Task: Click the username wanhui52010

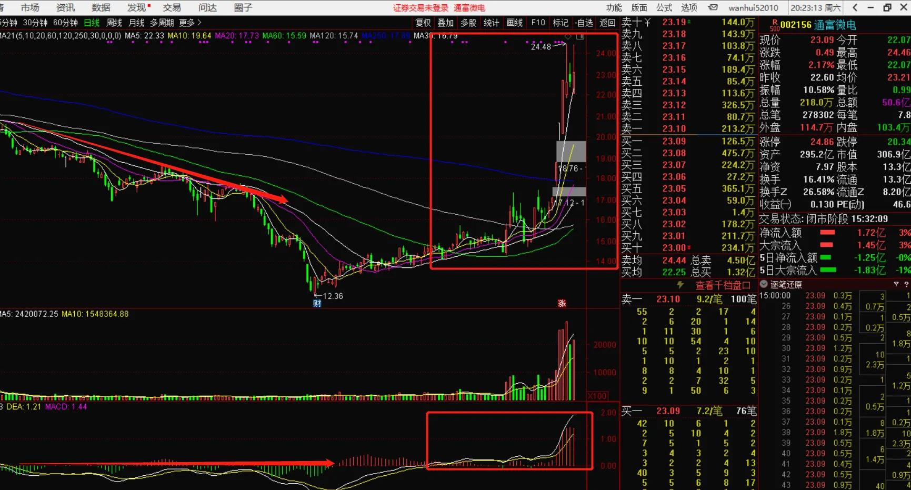Action: pyautogui.click(x=753, y=7)
